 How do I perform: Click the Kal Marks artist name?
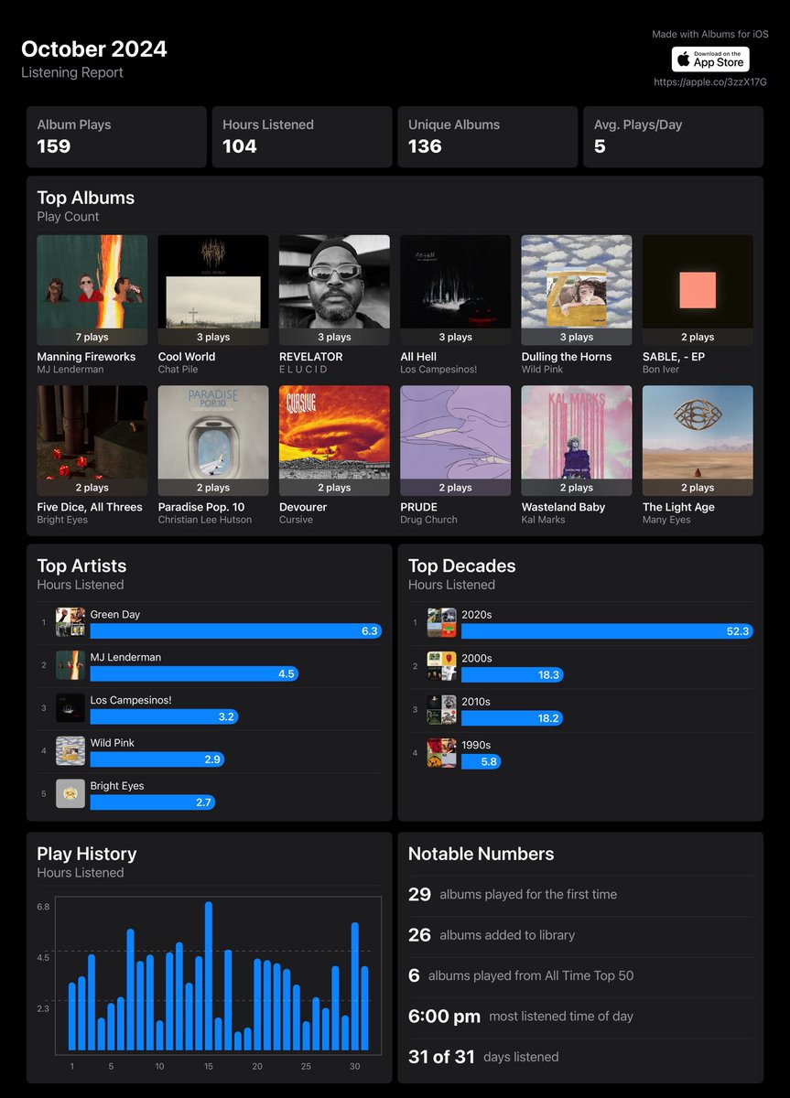(x=544, y=520)
